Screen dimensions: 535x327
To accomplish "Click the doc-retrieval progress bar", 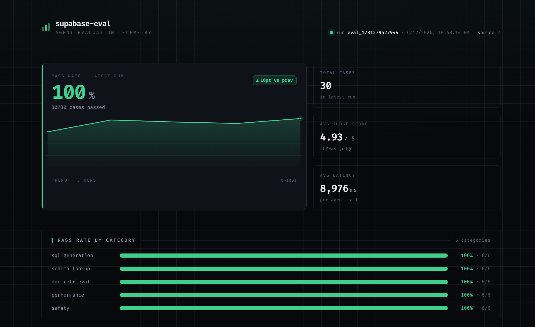I will click(284, 282).
